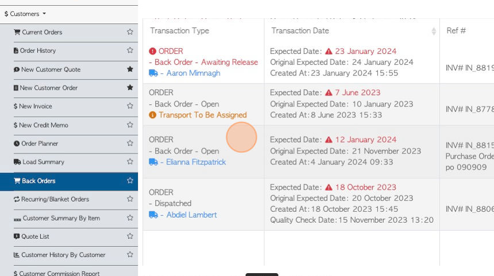Open Order History menu item

(x=37, y=50)
